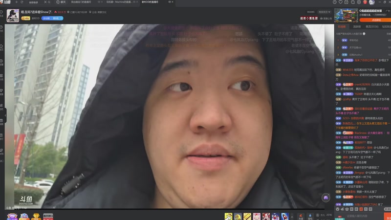This screenshot has width=391, height=220.
Task: Click the orange ad action button
Action: pyautogui.click(x=375, y=20)
